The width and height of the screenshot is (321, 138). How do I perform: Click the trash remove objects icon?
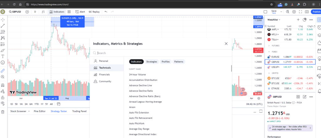[x=3, y=112]
